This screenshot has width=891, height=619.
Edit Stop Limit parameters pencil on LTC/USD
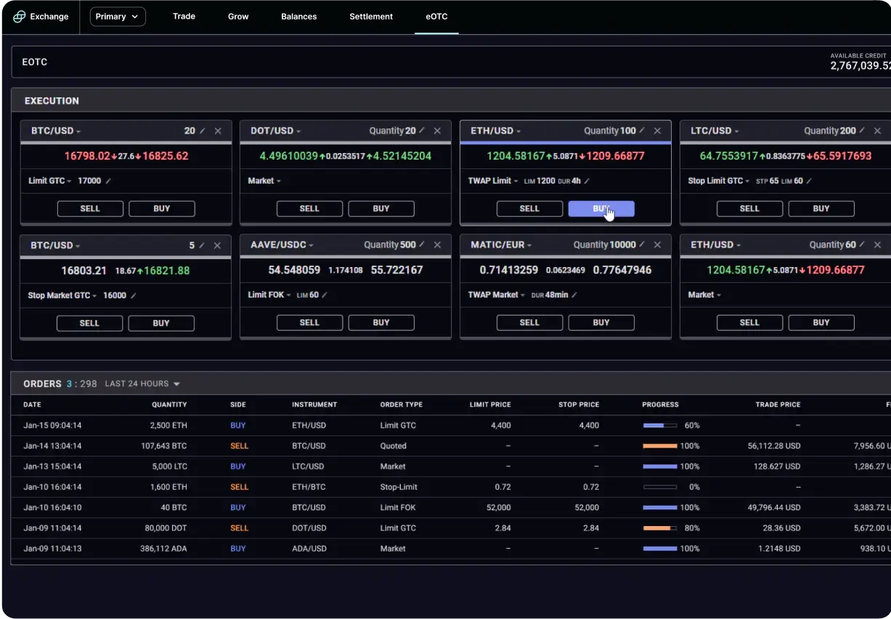(x=809, y=181)
